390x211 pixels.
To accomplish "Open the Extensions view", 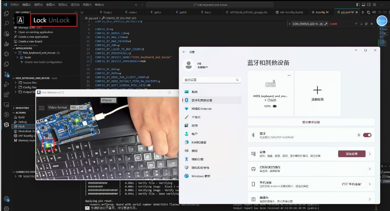I will (x=6, y=95).
